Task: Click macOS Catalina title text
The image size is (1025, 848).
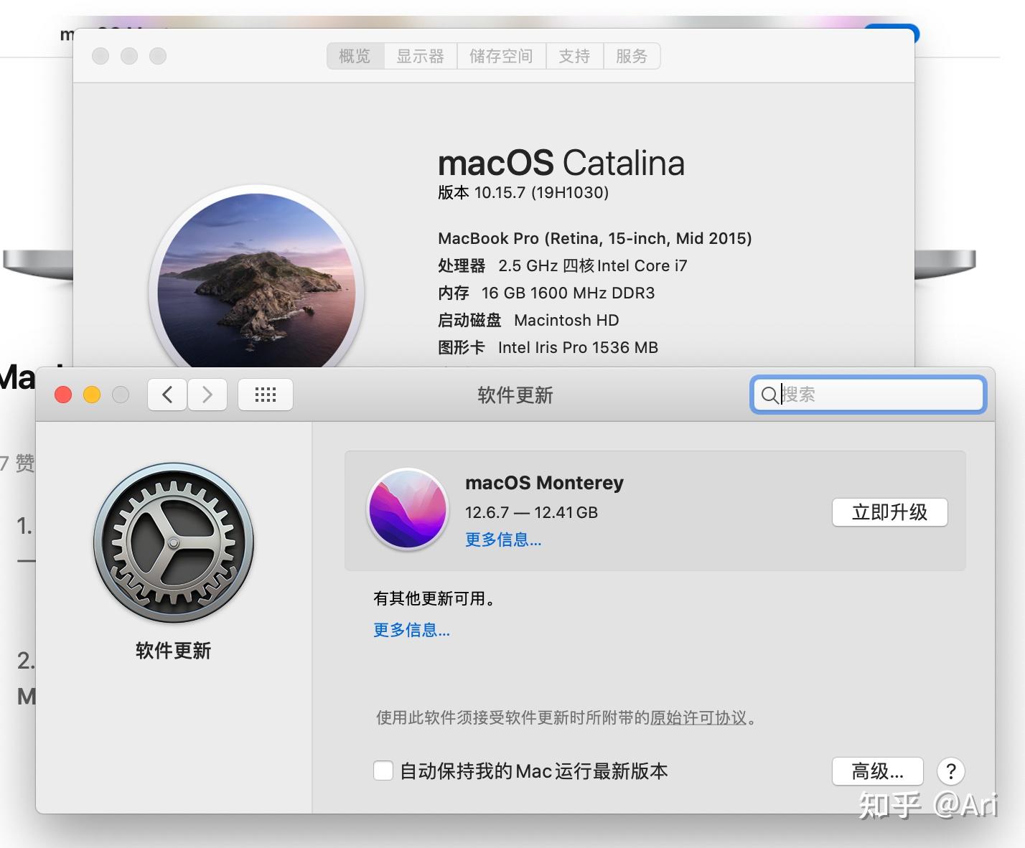Action: tap(561, 163)
